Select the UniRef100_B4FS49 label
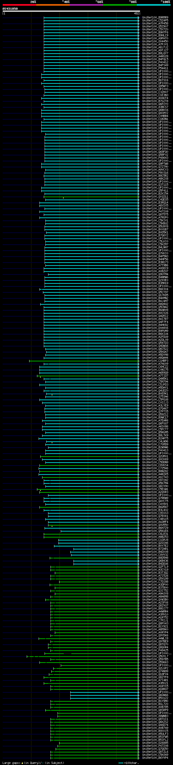Viewport: 173px width, 765px height. click(155, 65)
